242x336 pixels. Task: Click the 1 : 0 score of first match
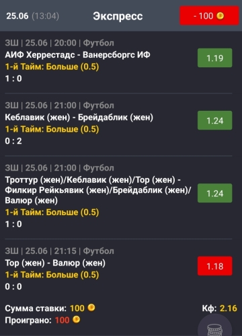pos(13,79)
